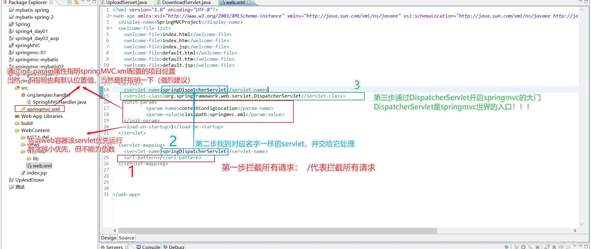
Task: Click the horizontal scrollbar thumb
Action: pyautogui.click(x=278, y=231)
